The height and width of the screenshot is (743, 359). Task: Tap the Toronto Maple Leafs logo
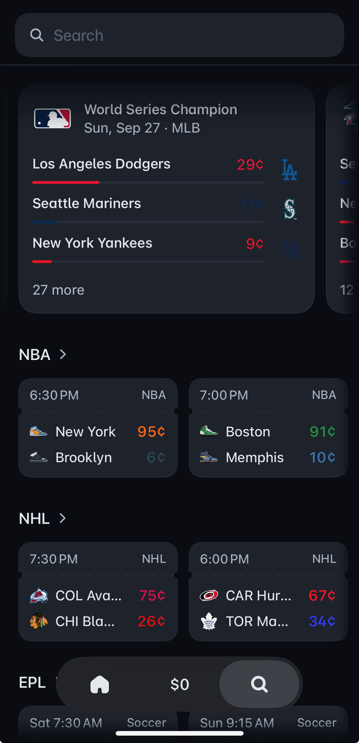(x=209, y=621)
